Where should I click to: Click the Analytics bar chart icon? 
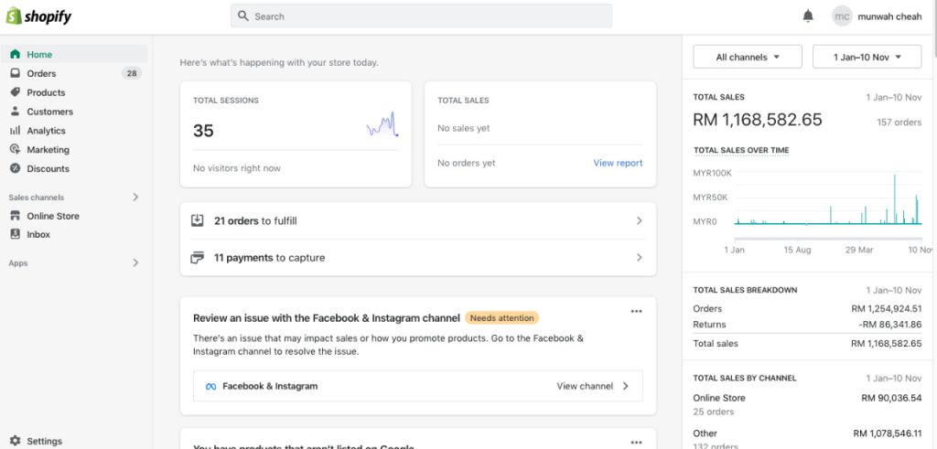pos(16,131)
